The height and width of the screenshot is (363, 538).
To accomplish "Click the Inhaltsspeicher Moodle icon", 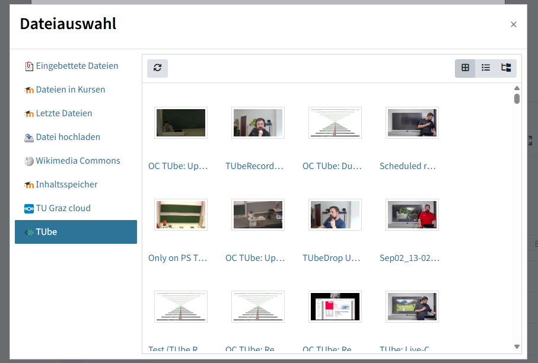I will point(29,185).
